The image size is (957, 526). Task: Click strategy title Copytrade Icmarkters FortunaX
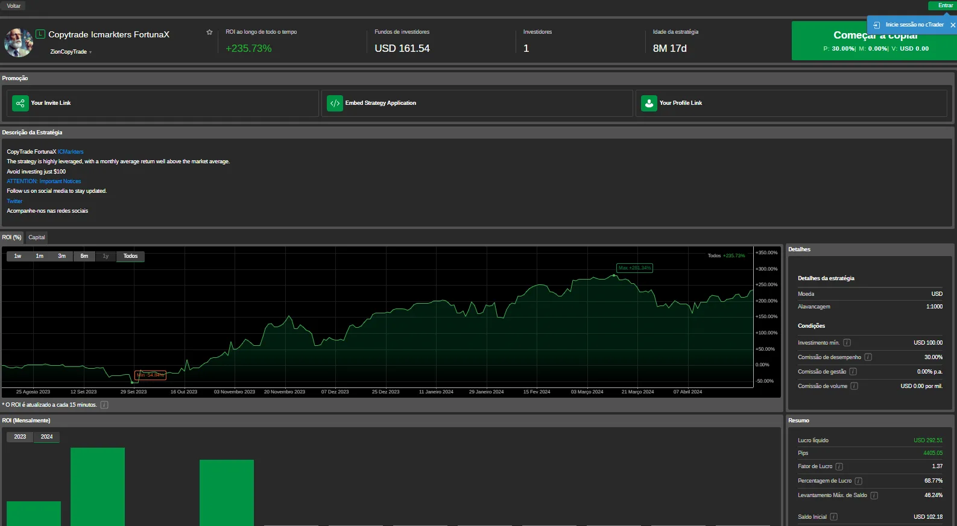109,34
